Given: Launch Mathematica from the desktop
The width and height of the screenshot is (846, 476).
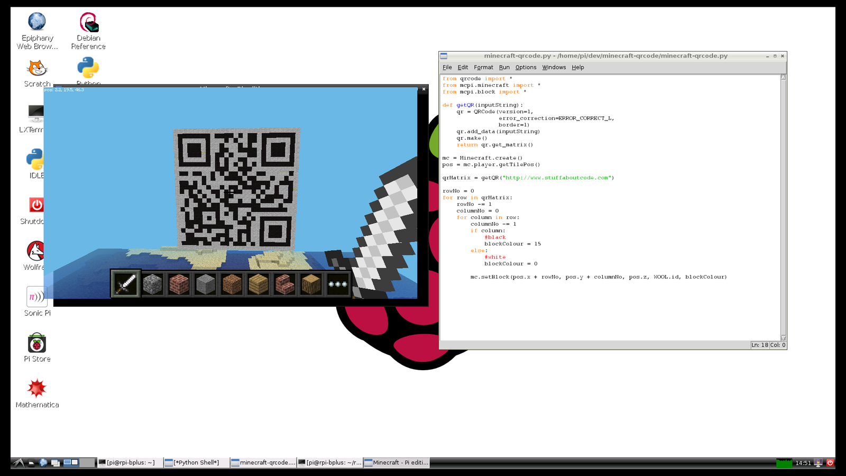Looking at the screenshot, I should [x=37, y=393].
